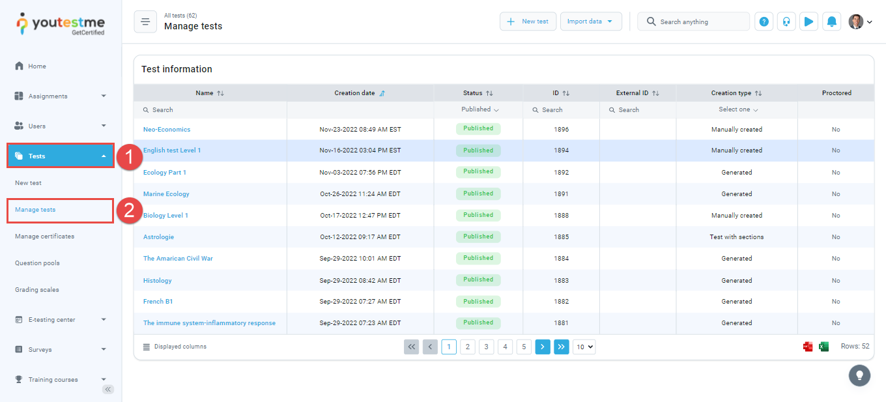Export table using the Excel icon
886x402 pixels.
click(823, 347)
